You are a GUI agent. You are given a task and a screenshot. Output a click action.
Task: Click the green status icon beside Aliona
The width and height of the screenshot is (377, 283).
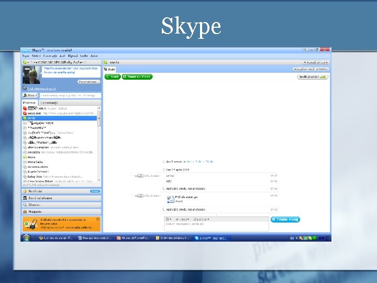(25, 157)
